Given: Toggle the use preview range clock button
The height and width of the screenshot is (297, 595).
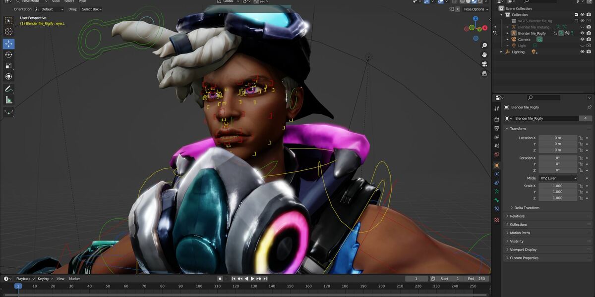Looking at the screenshot, I should tap(433, 279).
